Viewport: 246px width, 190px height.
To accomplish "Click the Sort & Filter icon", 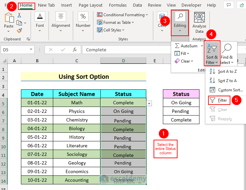I will [212, 48].
